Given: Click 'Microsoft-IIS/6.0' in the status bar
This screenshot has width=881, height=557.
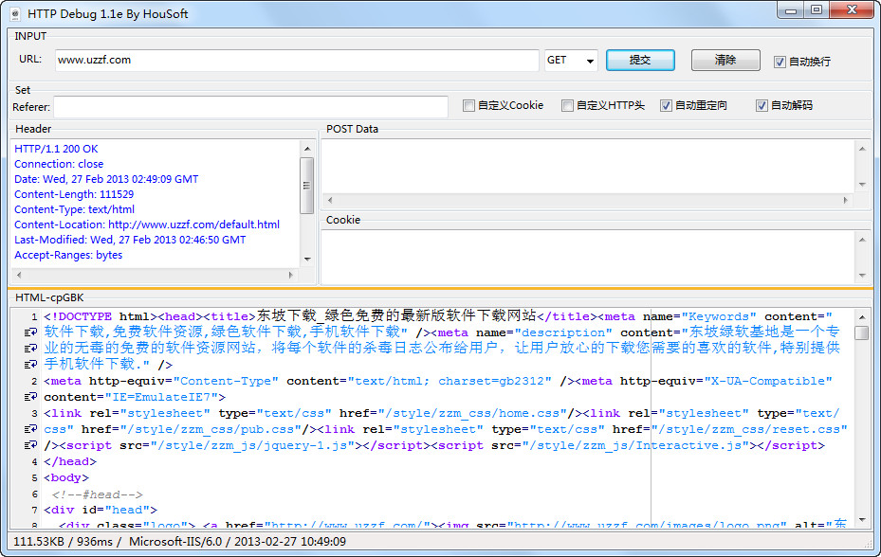Looking at the screenshot, I should click(175, 542).
